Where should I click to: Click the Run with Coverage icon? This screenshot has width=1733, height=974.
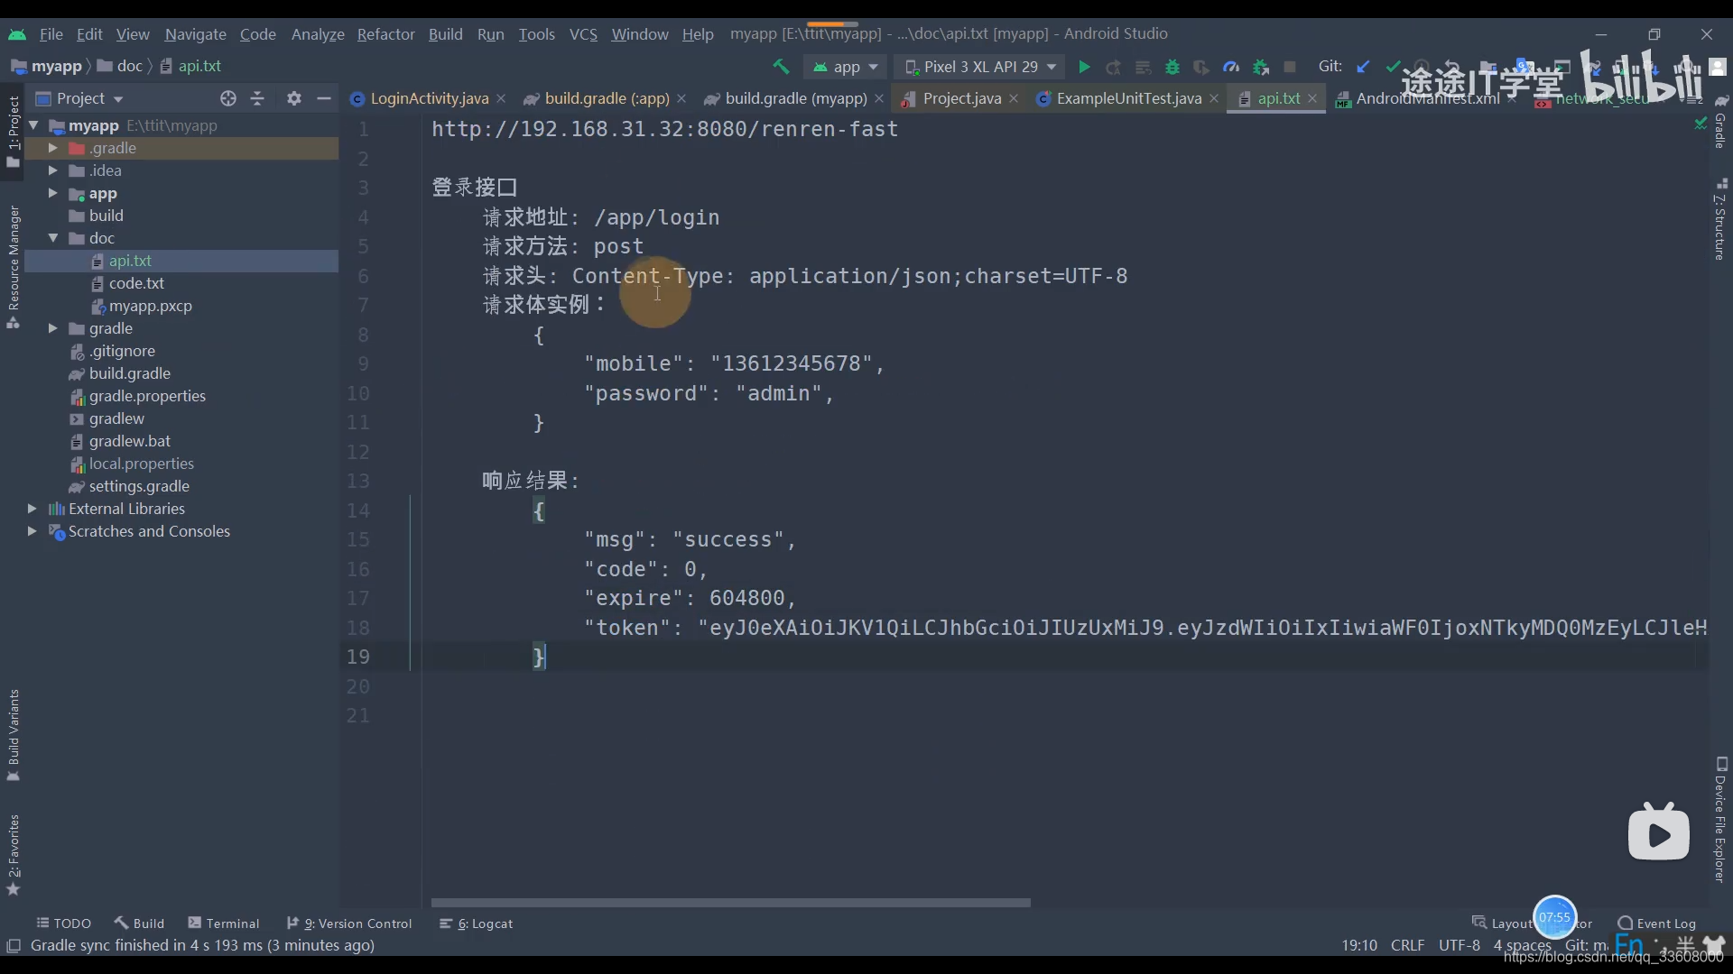[1201, 67]
